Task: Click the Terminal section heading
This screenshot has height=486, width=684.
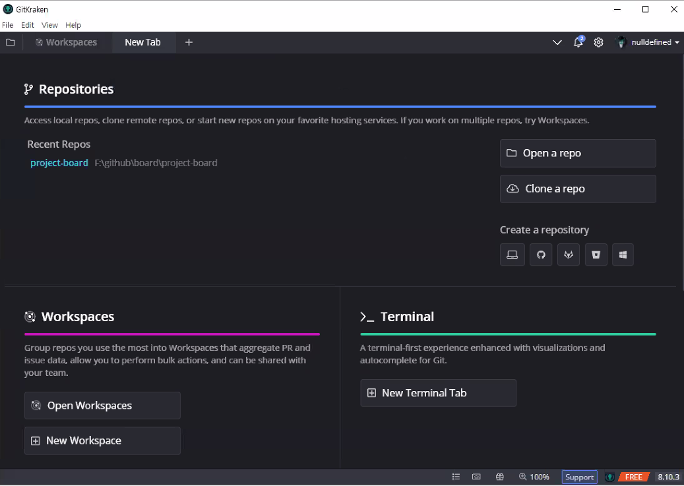Action: pos(407,317)
